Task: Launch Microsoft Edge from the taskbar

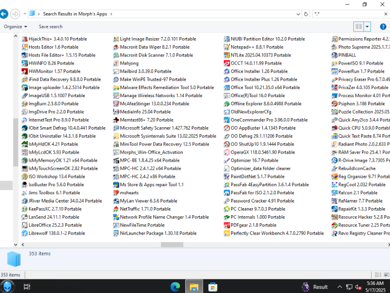Action: point(175,287)
